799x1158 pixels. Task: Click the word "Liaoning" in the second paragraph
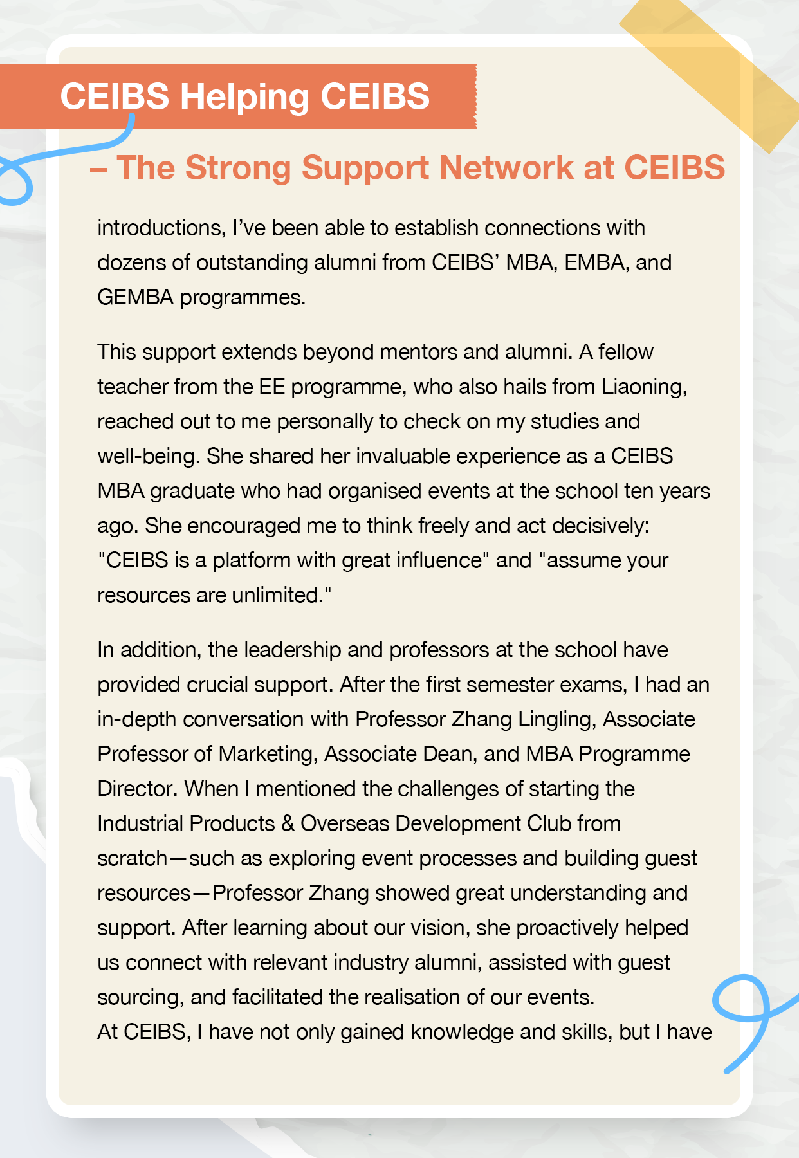tap(642, 387)
